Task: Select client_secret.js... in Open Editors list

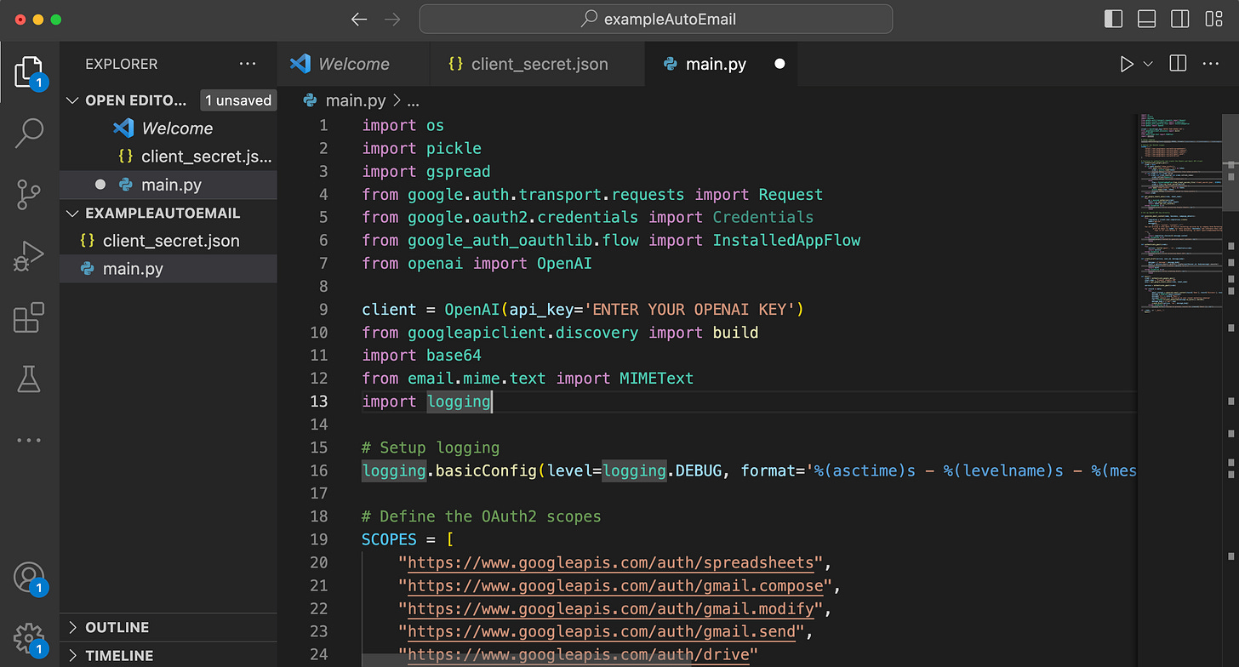Action: tap(168, 157)
